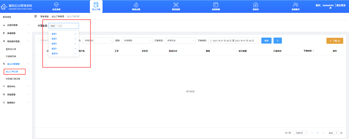This screenshot has height=139, width=349.
Task: Collapse the sidebar with the hamburger icon
Action: 36,16
